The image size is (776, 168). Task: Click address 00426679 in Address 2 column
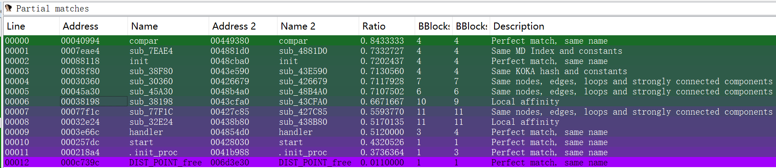[230, 82]
